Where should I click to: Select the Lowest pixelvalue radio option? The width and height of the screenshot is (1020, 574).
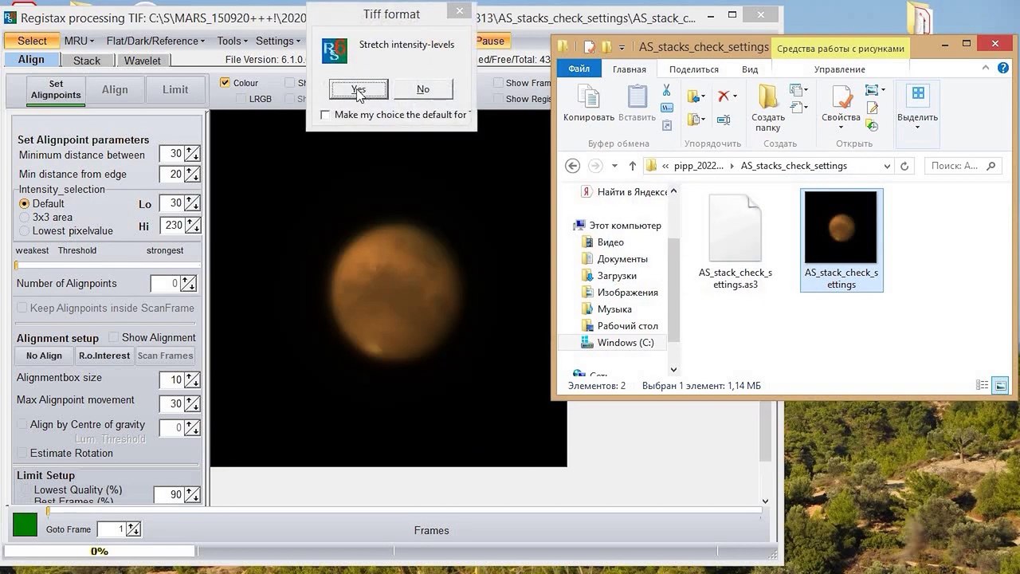point(24,230)
